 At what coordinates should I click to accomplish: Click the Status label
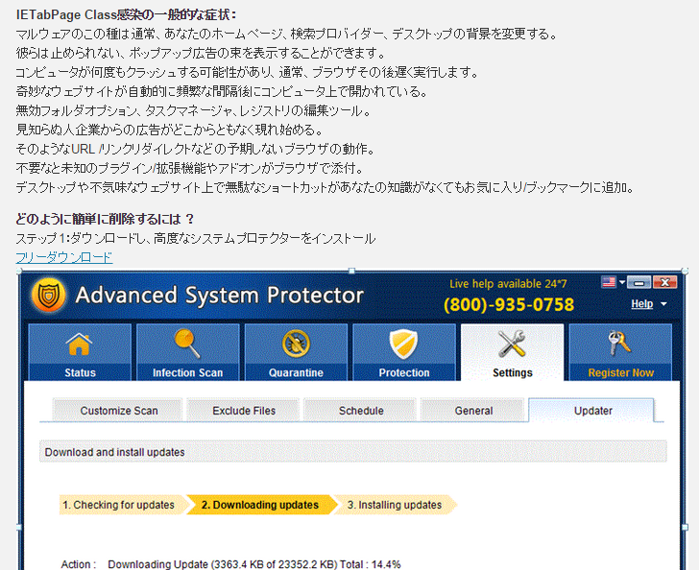pyautogui.click(x=81, y=372)
